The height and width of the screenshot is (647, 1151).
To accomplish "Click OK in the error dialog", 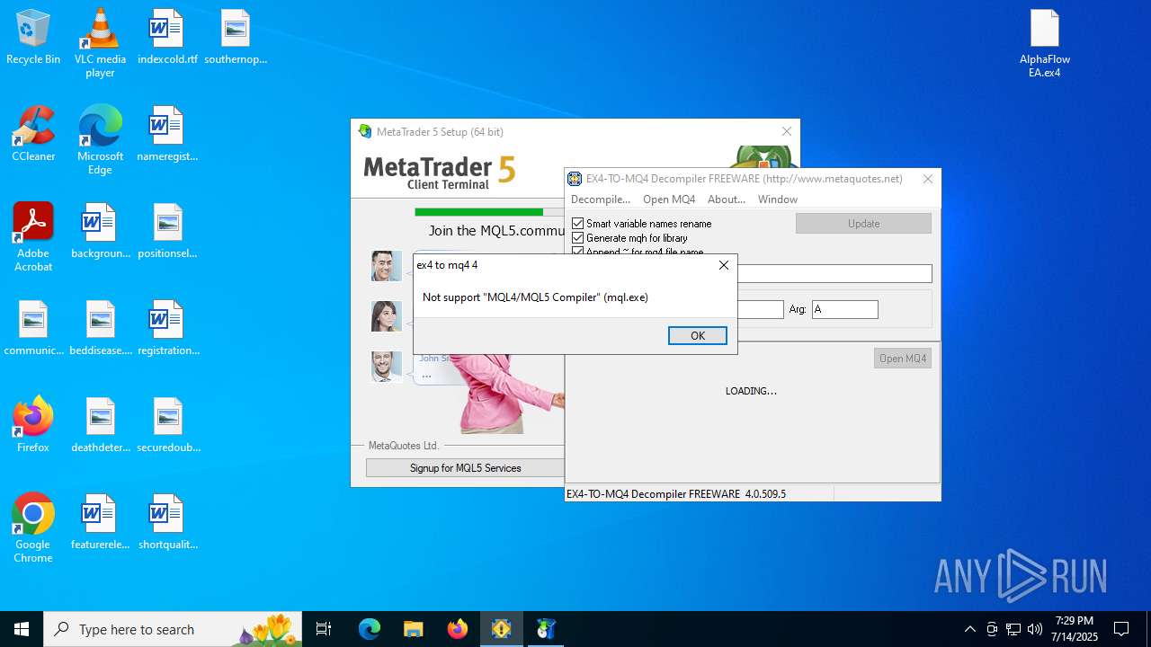I will [698, 335].
